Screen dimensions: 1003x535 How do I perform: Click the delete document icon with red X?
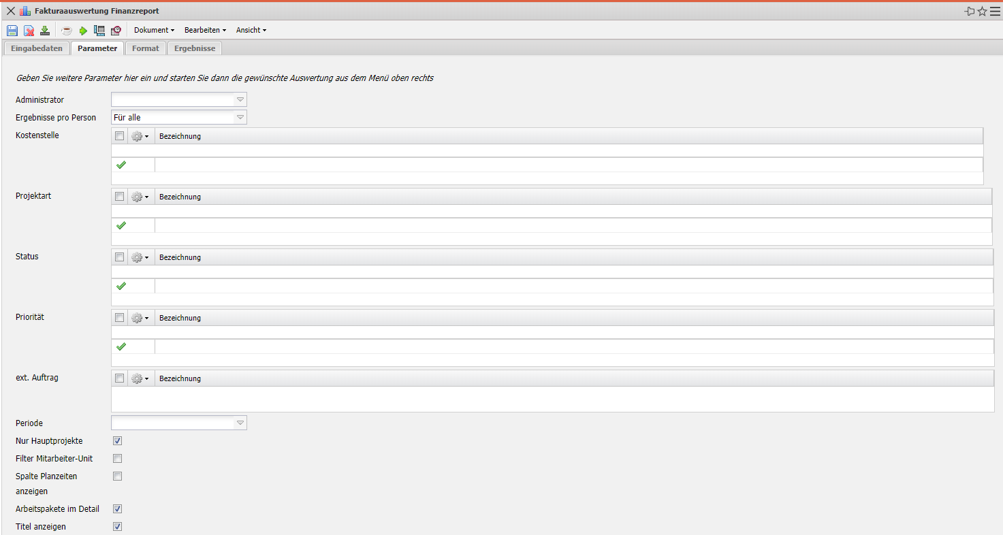[29, 31]
